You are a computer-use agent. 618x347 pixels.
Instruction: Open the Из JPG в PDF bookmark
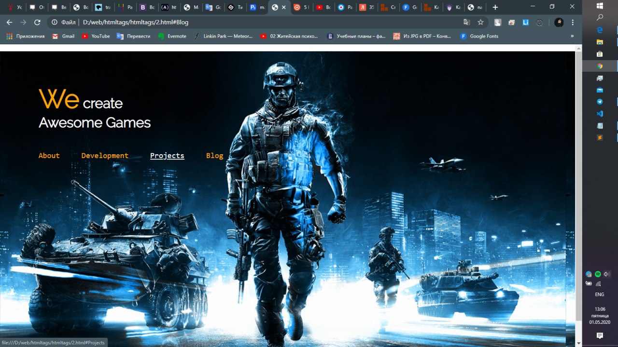(422, 36)
